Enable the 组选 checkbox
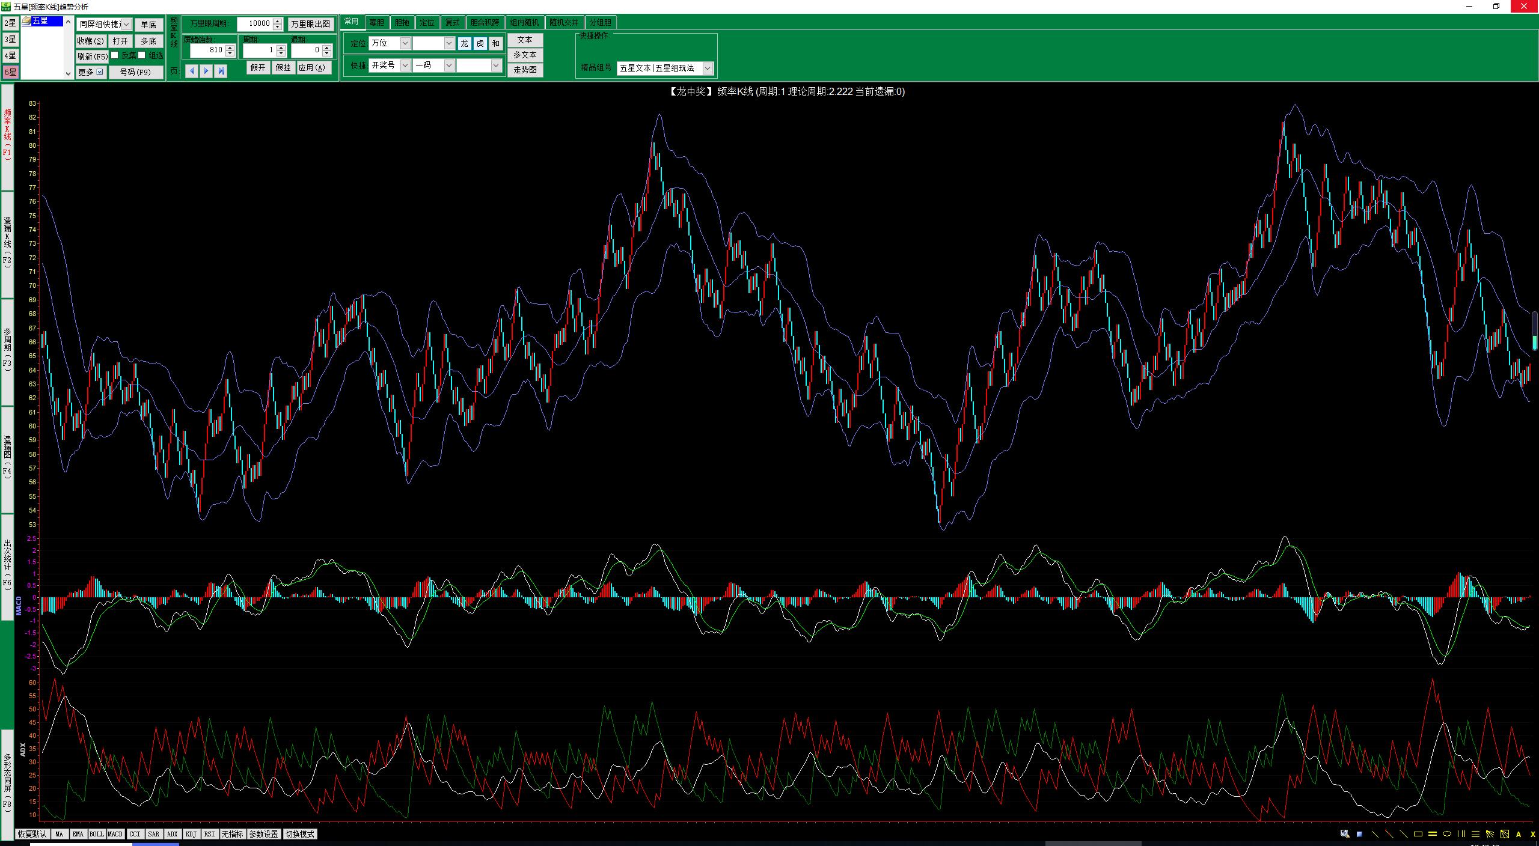The image size is (1539, 846). click(x=142, y=55)
